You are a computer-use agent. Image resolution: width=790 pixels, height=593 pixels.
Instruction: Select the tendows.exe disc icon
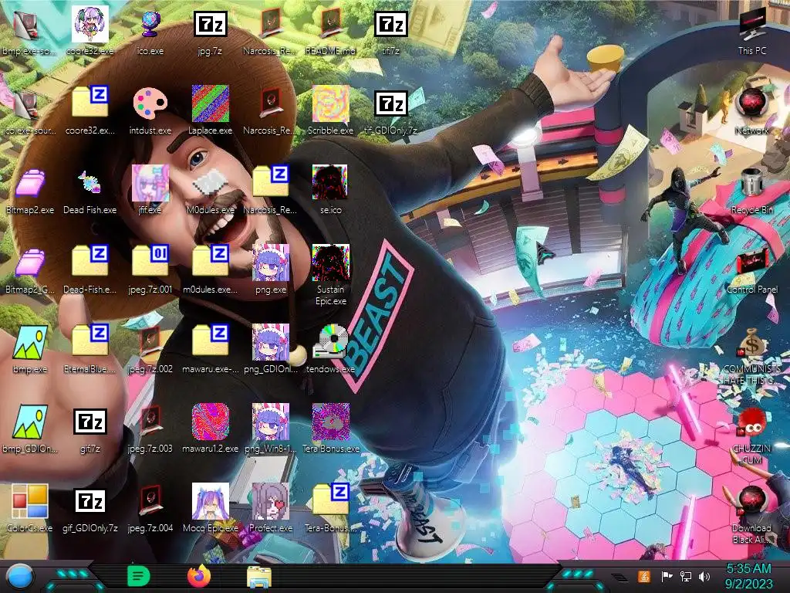[330, 342]
